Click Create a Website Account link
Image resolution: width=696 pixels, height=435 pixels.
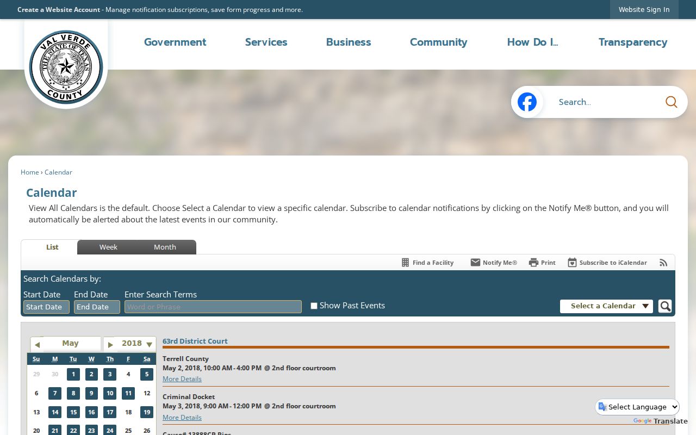(59, 10)
